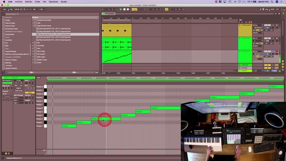
Task: Click the tempo field showing 120.00
Action: [17, 9]
